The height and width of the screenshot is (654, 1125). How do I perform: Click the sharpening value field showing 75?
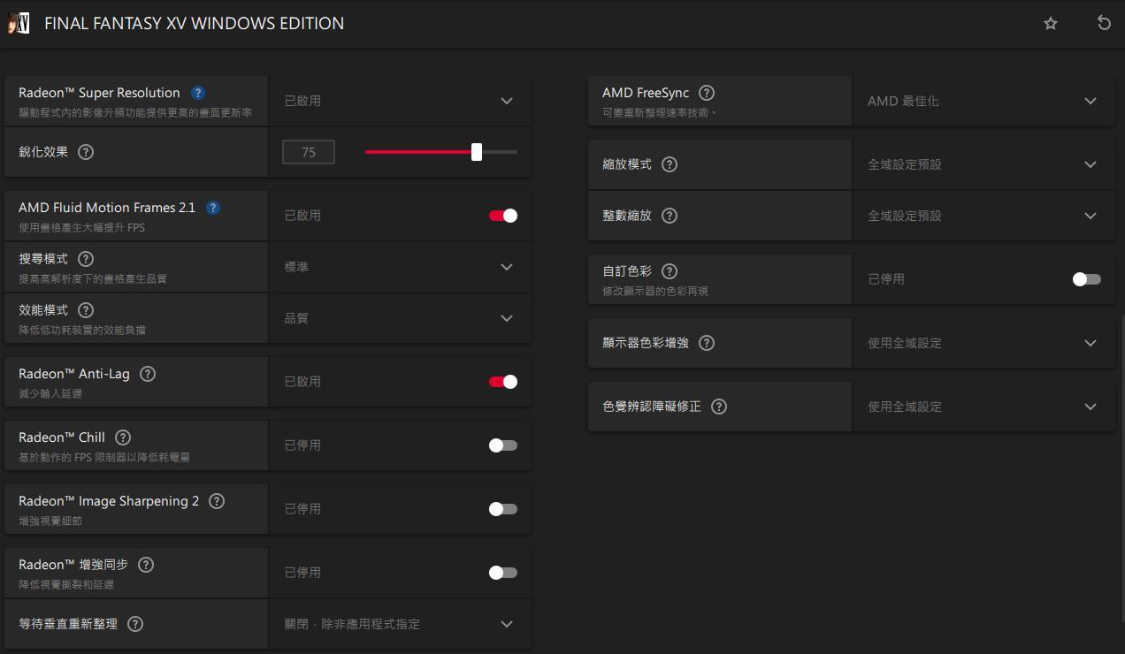309,152
